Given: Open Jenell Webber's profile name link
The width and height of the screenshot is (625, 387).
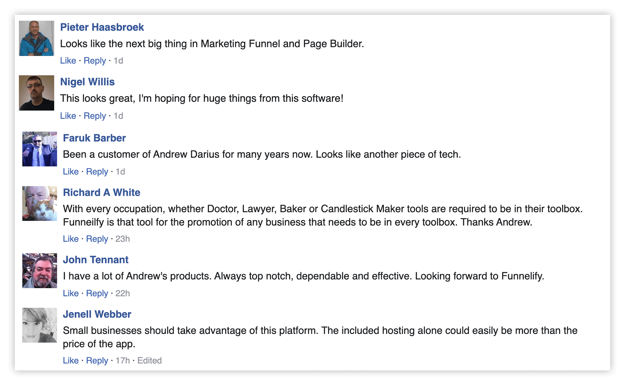Looking at the screenshot, I should 97,314.
